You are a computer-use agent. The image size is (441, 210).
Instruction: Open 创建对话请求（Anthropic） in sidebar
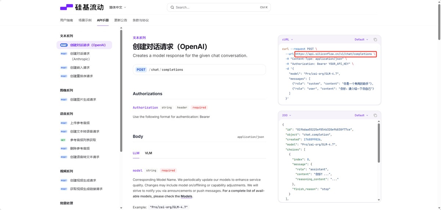[84, 56]
